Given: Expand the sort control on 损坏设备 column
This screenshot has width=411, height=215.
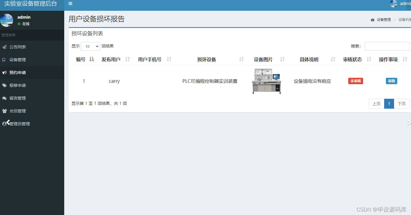Looking at the screenshot, I should click(x=241, y=59).
